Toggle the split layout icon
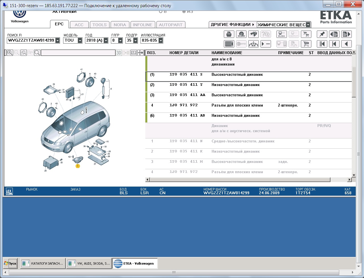This screenshot has width=364, height=278. pos(134,53)
